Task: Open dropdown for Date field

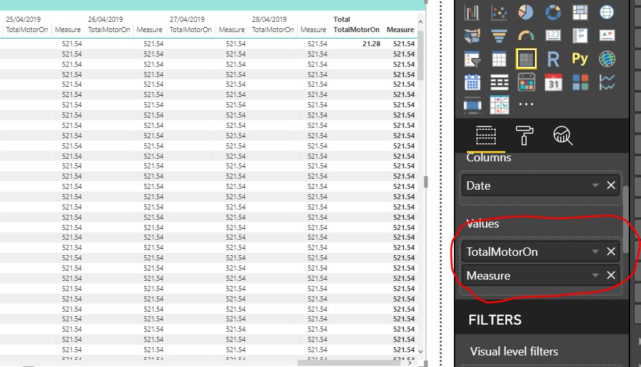Action: pyautogui.click(x=595, y=186)
